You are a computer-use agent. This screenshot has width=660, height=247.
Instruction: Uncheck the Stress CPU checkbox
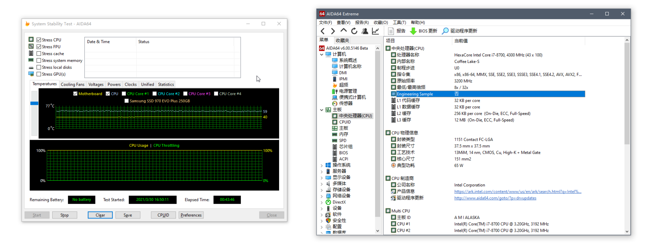point(39,40)
